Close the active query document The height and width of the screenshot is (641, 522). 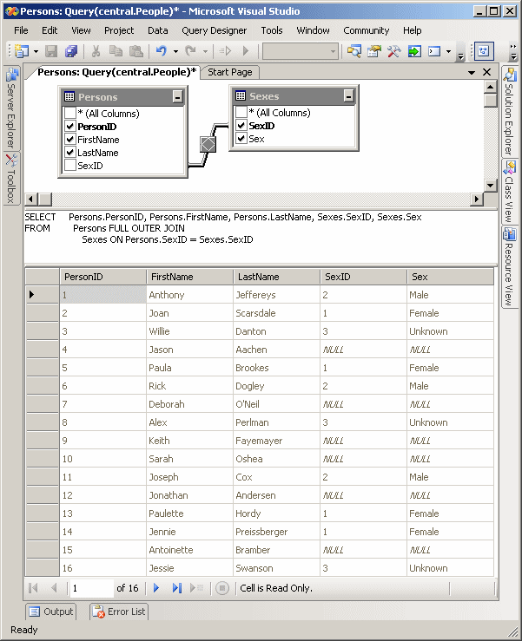(486, 72)
